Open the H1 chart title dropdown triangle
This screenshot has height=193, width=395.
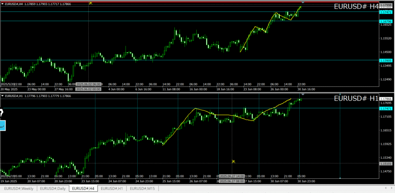click(x=3, y=96)
